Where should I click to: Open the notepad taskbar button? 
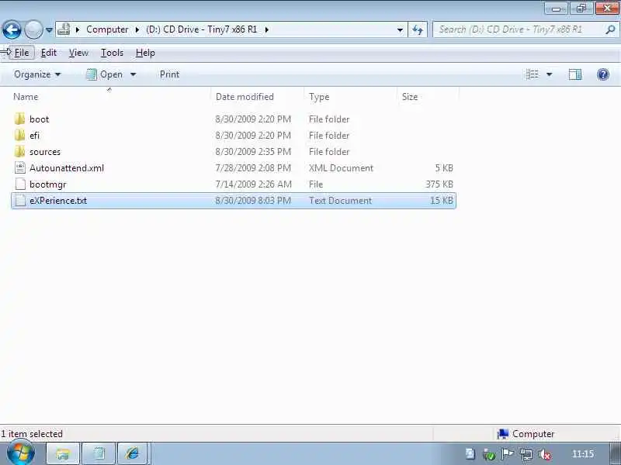[99, 453]
